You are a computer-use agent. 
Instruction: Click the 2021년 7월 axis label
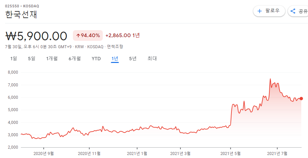[x=277, y=154]
